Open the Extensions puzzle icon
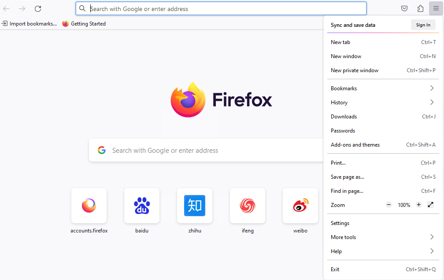444x280 pixels. tap(420, 8)
